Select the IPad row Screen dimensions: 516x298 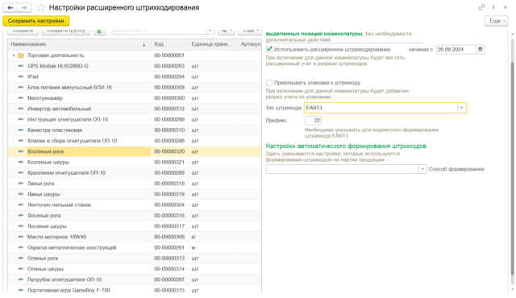(x=135, y=77)
